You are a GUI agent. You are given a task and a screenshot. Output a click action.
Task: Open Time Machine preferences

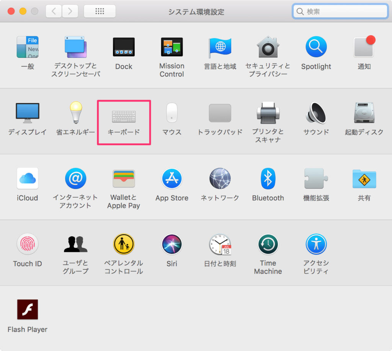pos(268,244)
